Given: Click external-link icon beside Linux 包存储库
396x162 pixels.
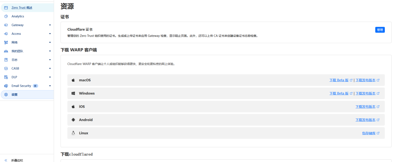Looking at the screenshot, I should [x=378, y=133].
